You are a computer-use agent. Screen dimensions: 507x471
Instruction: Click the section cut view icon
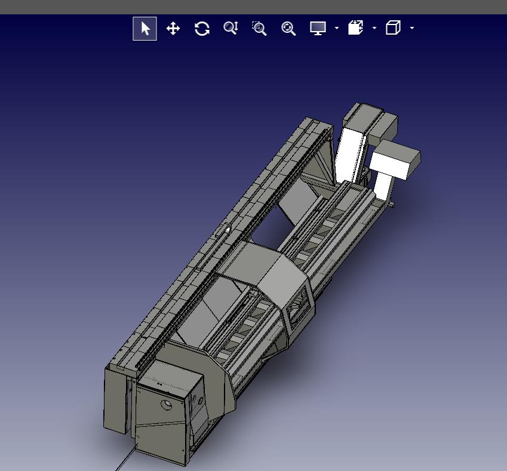click(x=356, y=28)
